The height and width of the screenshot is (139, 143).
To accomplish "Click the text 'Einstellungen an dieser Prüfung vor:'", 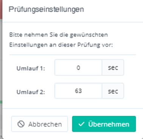I will click(x=61, y=45).
